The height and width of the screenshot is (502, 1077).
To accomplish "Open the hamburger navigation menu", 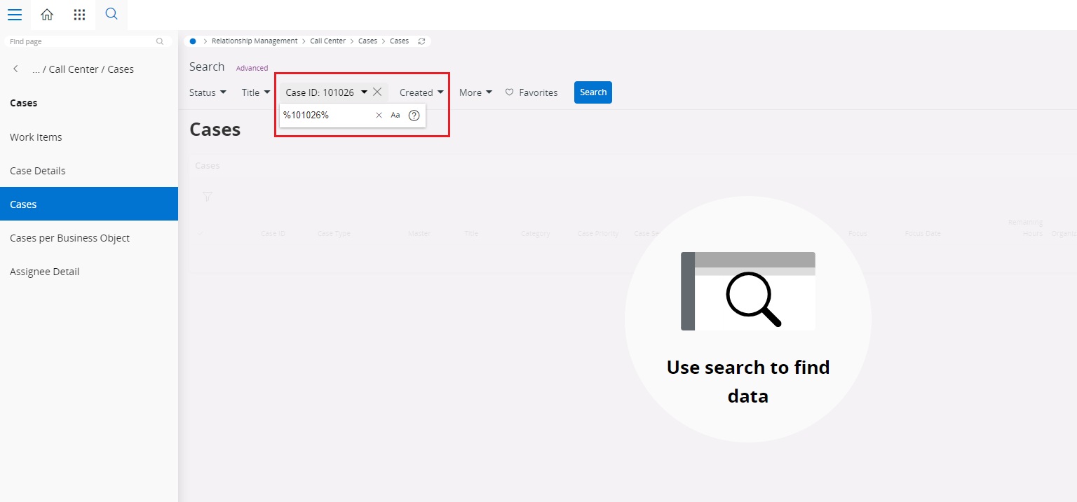I will click(x=14, y=15).
